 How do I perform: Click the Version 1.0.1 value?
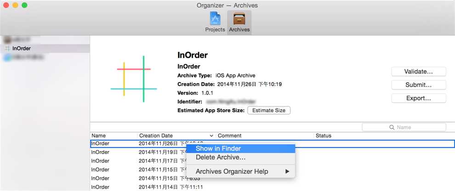(207, 93)
